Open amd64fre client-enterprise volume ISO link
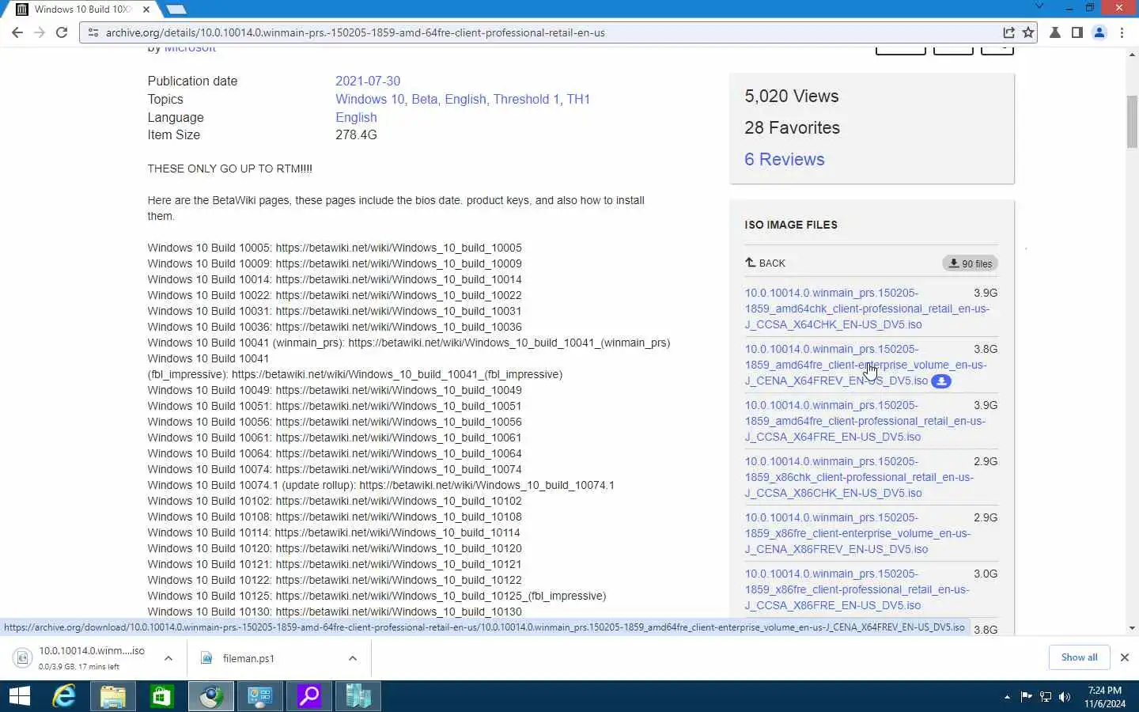Viewport: 1139px width, 712px height. tap(865, 365)
